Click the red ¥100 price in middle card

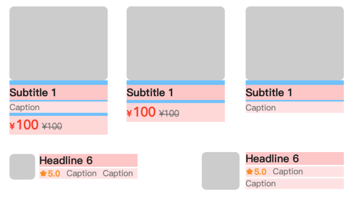pos(141,112)
